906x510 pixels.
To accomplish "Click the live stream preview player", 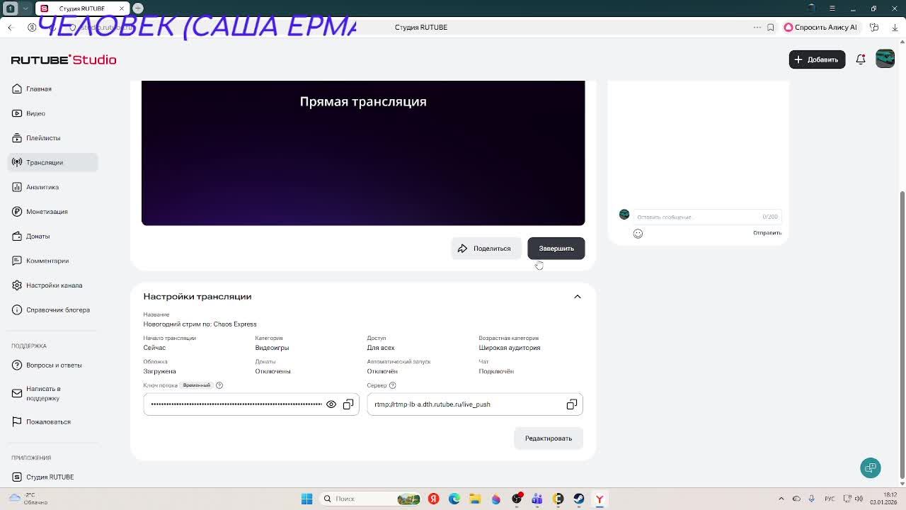I will [363, 153].
